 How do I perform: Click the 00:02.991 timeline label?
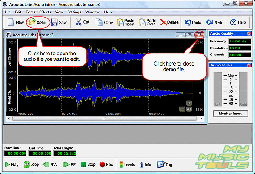(x=113, y=114)
